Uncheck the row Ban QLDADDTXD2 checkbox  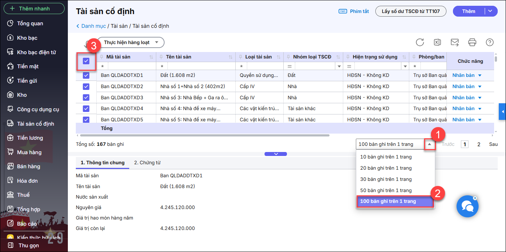coord(86,87)
